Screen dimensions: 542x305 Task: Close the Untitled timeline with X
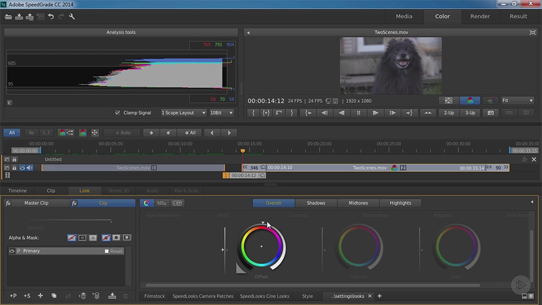click(534, 160)
